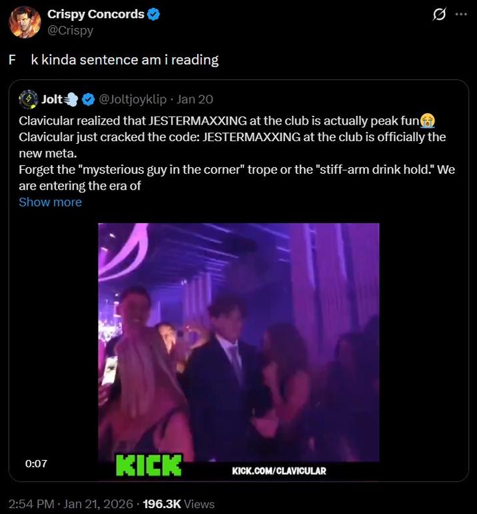
Task: Click the crying emoji after 'peak fun'
Action: point(428,121)
